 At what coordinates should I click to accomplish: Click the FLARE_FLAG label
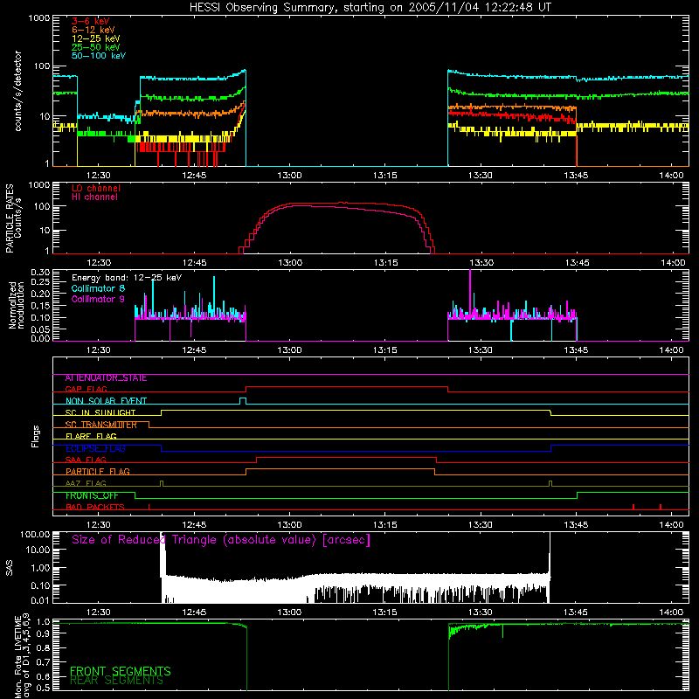(x=91, y=436)
